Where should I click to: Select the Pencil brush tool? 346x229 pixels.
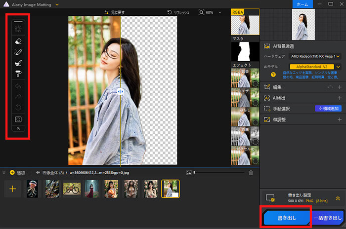(18, 52)
